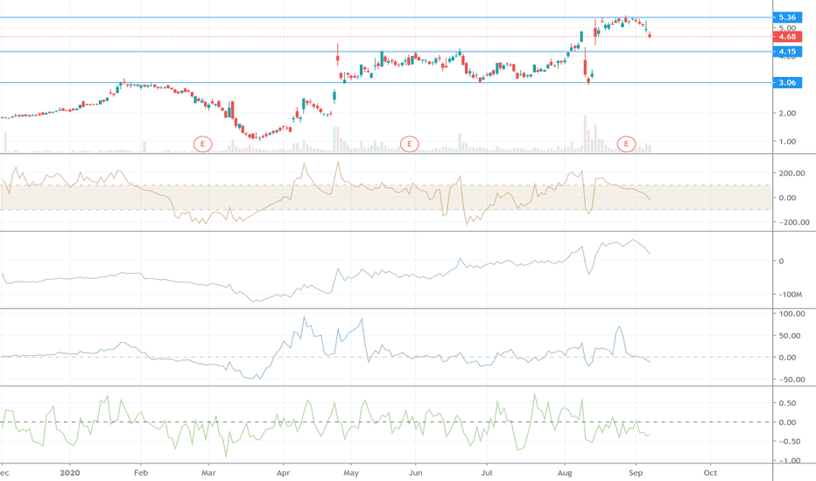Click the Mar label on time axis
This screenshot has height=481, width=816.
(x=208, y=472)
